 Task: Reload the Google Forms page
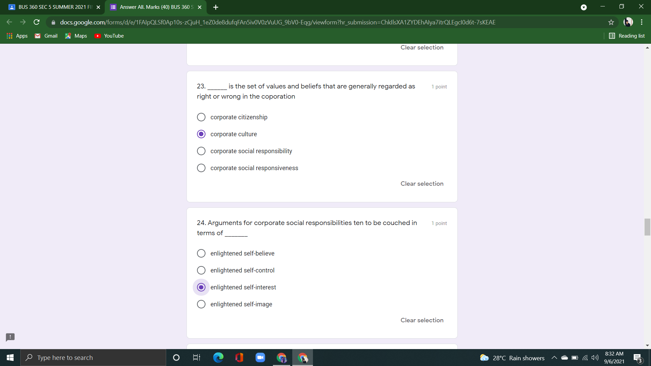pyautogui.click(x=36, y=22)
